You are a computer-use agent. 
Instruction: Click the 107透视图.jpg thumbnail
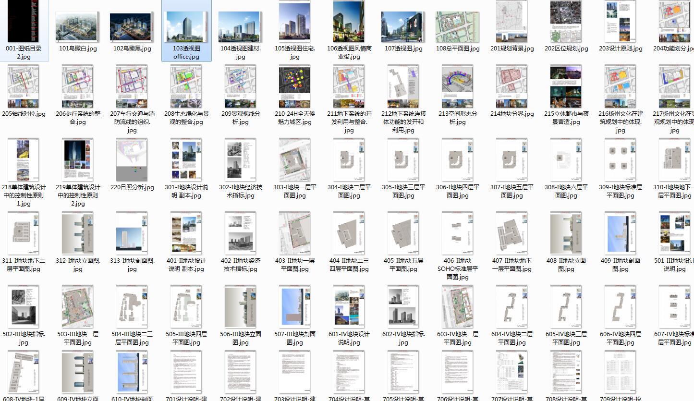click(x=403, y=27)
